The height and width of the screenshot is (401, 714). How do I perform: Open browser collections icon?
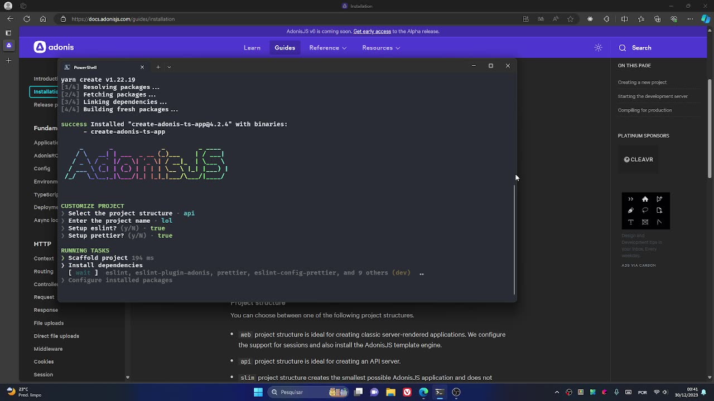click(x=658, y=19)
